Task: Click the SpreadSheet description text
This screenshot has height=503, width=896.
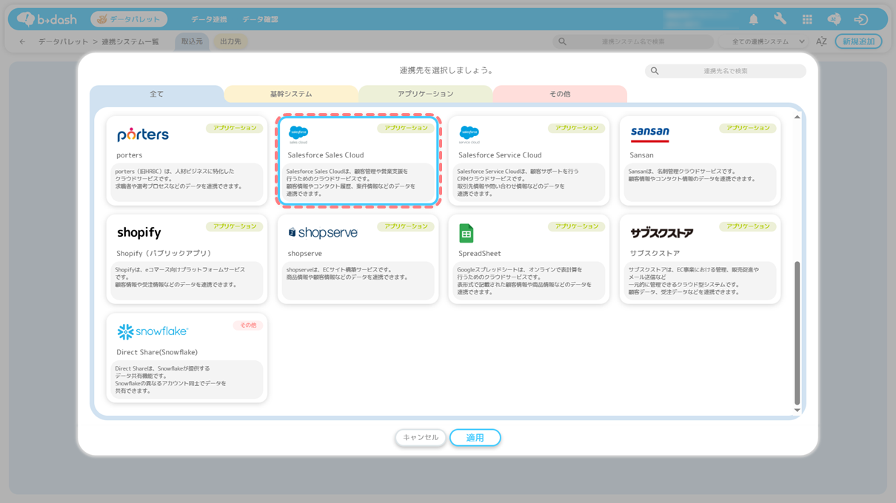Action: [524, 281]
